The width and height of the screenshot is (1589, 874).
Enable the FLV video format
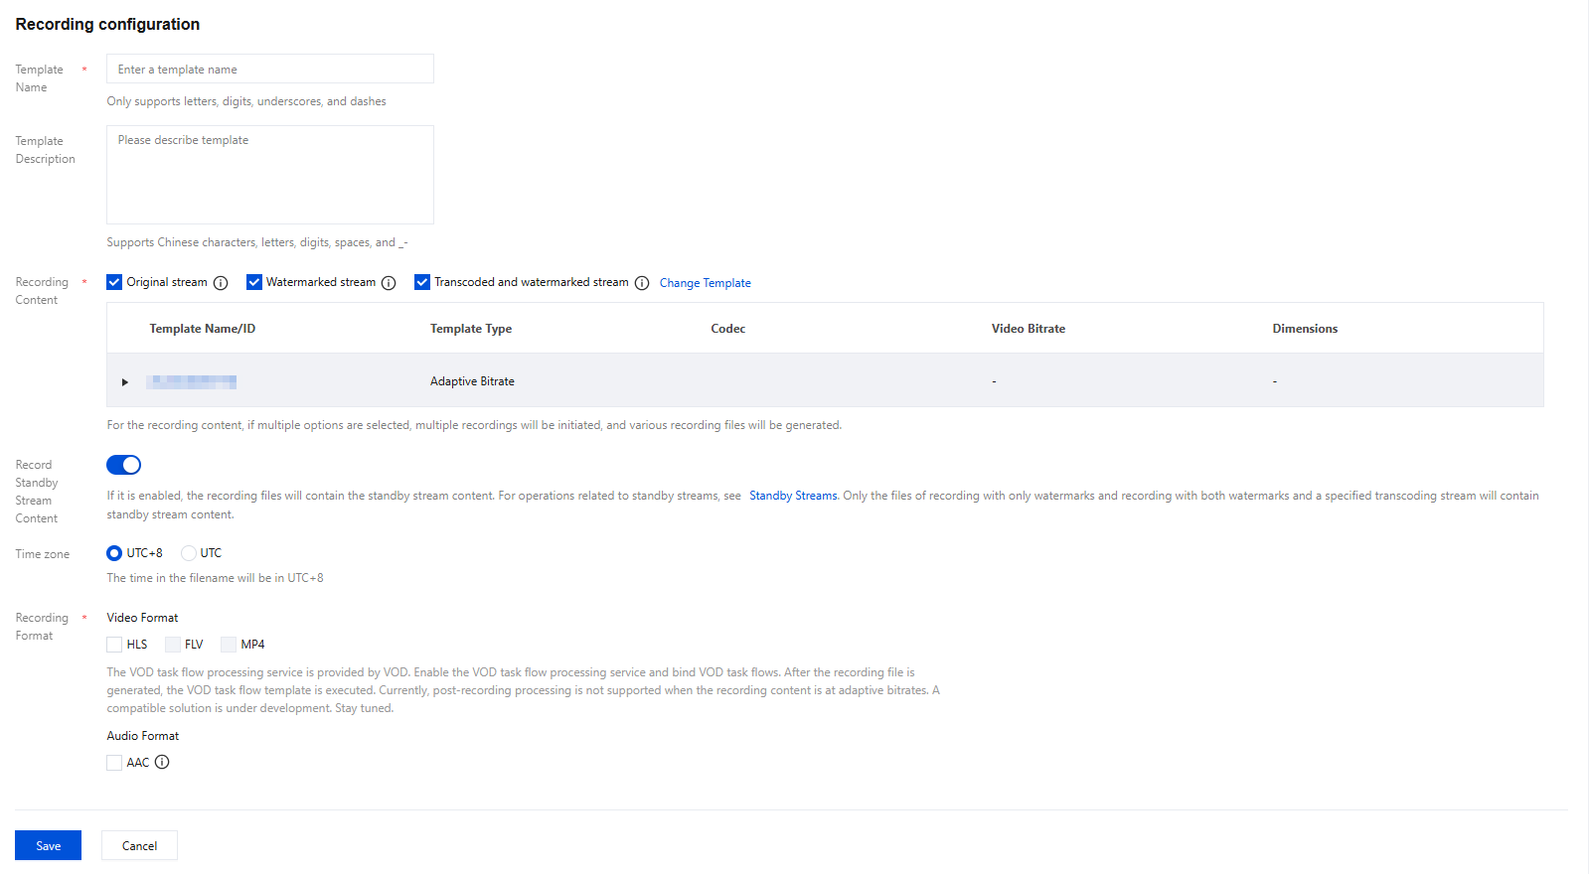pyautogui.click(x=173, y=645)
